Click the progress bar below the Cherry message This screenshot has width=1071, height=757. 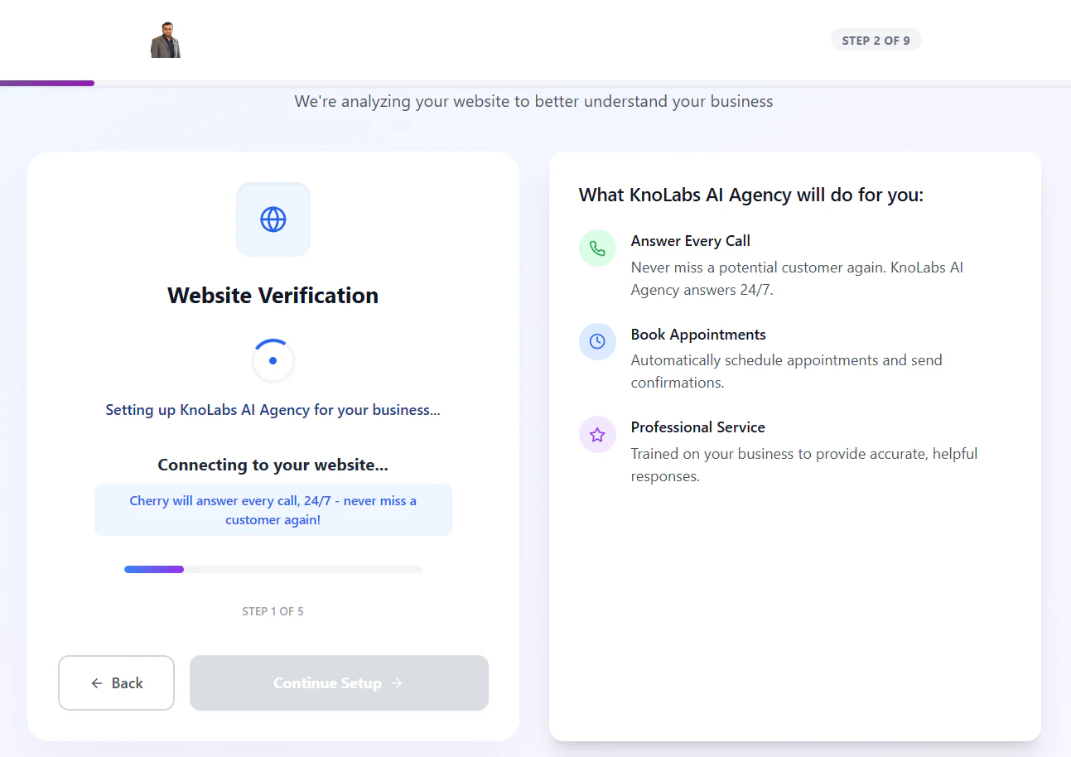[x=273, y=569]
